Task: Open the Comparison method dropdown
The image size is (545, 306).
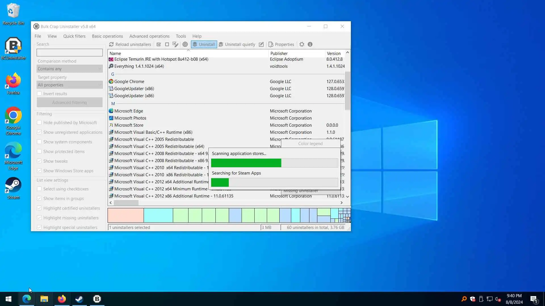Action: (70, 69)
